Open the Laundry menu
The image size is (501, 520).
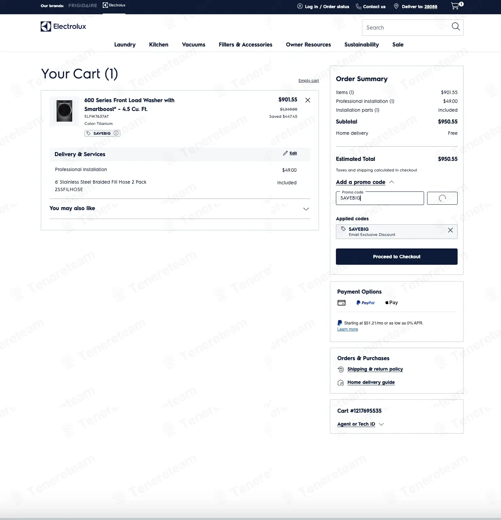(x=125, y=45)
